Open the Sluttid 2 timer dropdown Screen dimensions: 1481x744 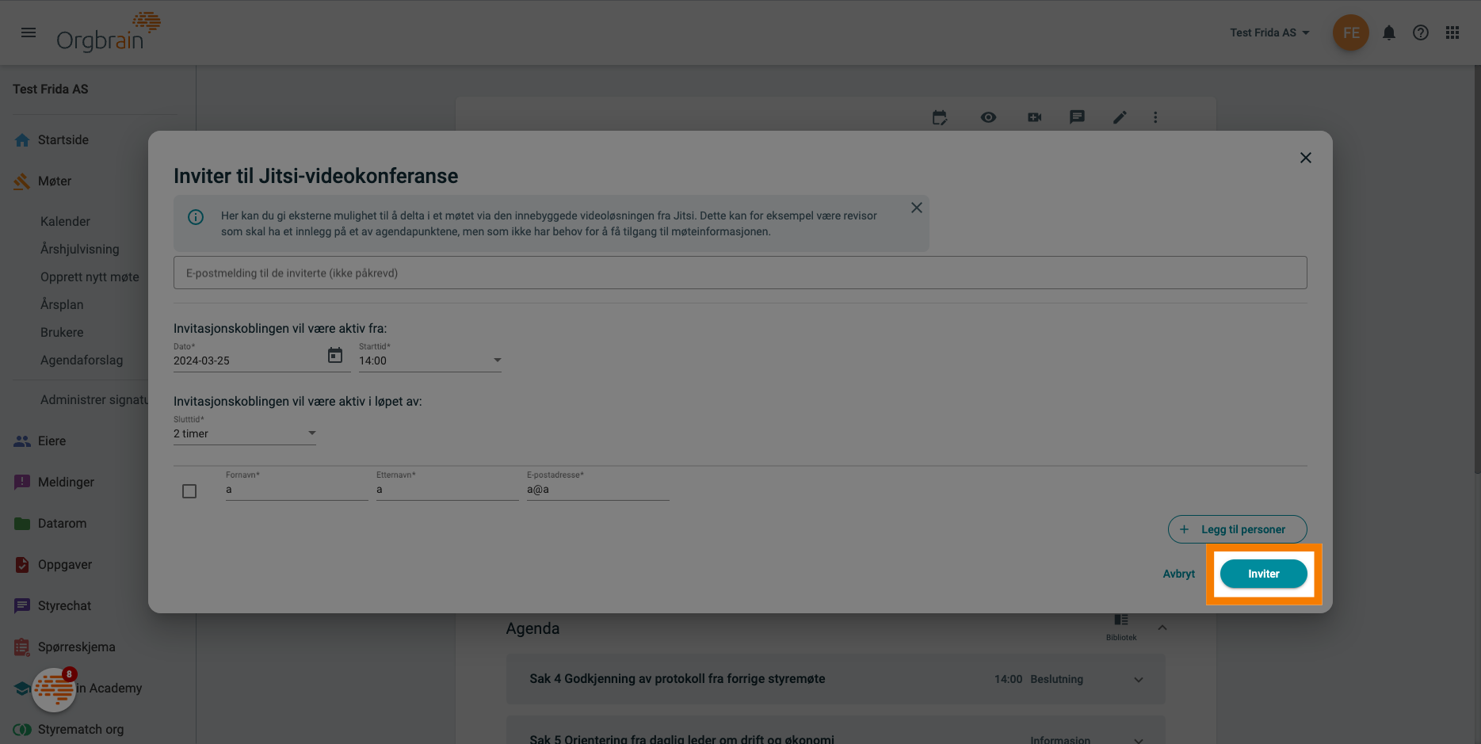pyautogui.click(x=245, y=433)
